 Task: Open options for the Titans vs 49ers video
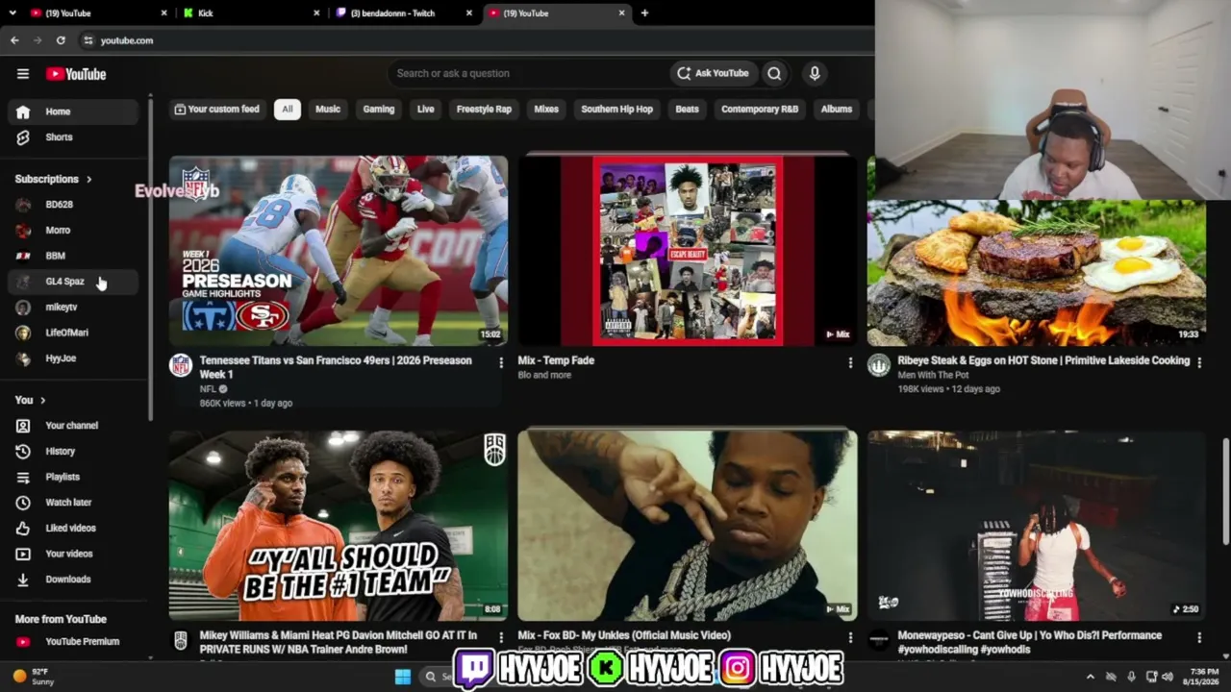(x=500, y=362)
